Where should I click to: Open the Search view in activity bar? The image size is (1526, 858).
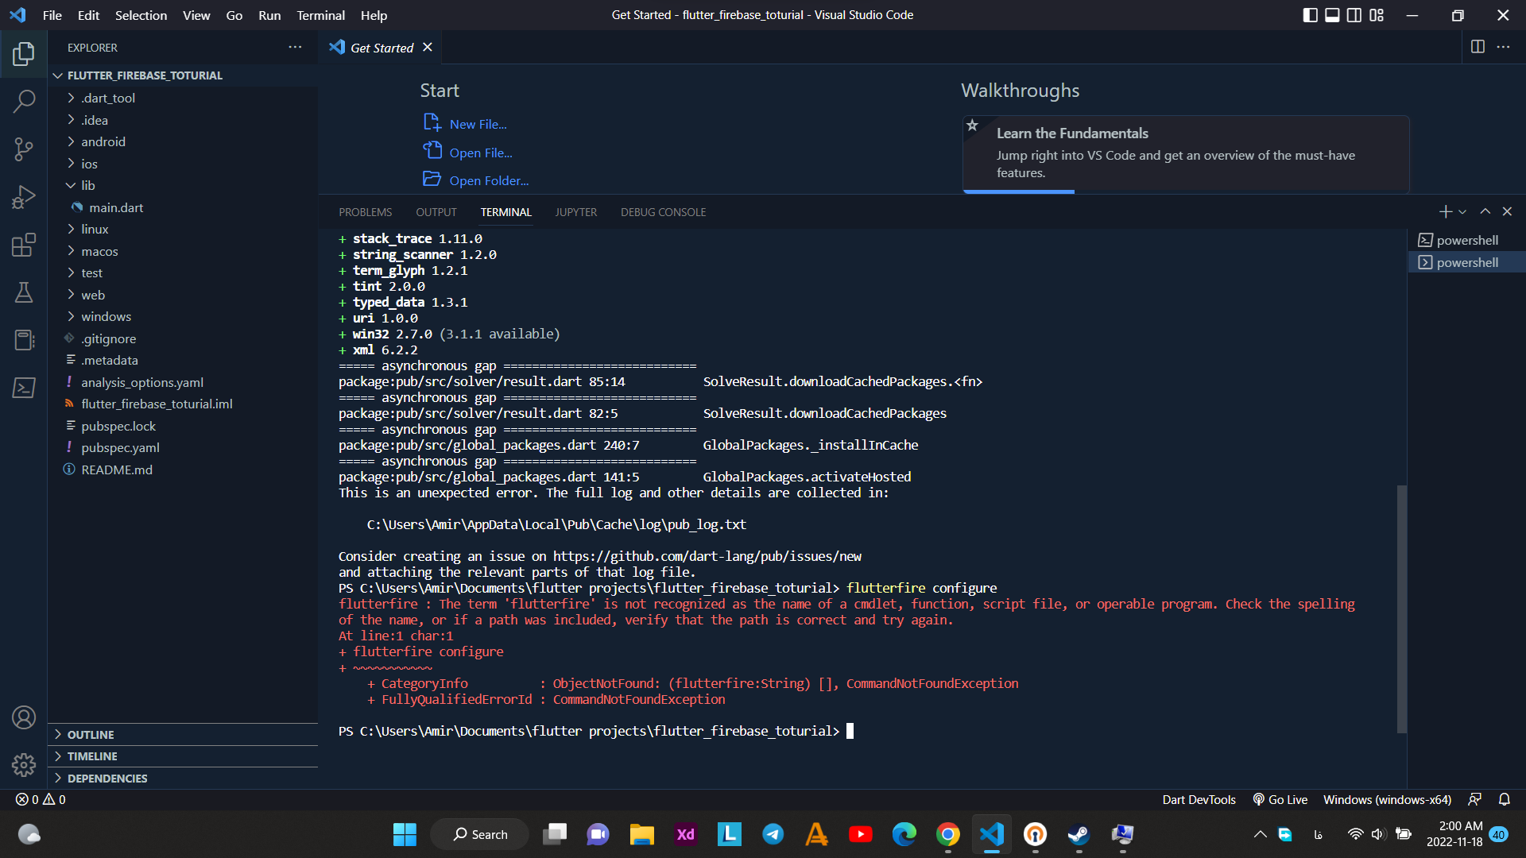point(24,101)
